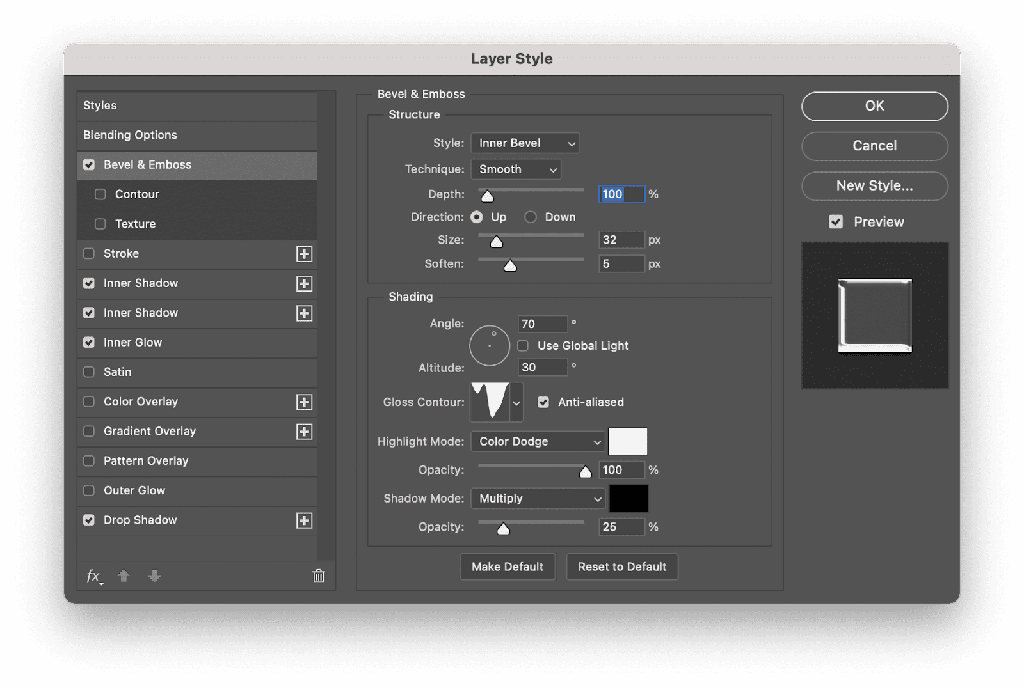Delete style using the trash icon
The image size is (1024, 688).
pos(318,576)
